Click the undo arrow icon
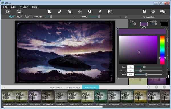The image size is (171, 109). (60, 11)
